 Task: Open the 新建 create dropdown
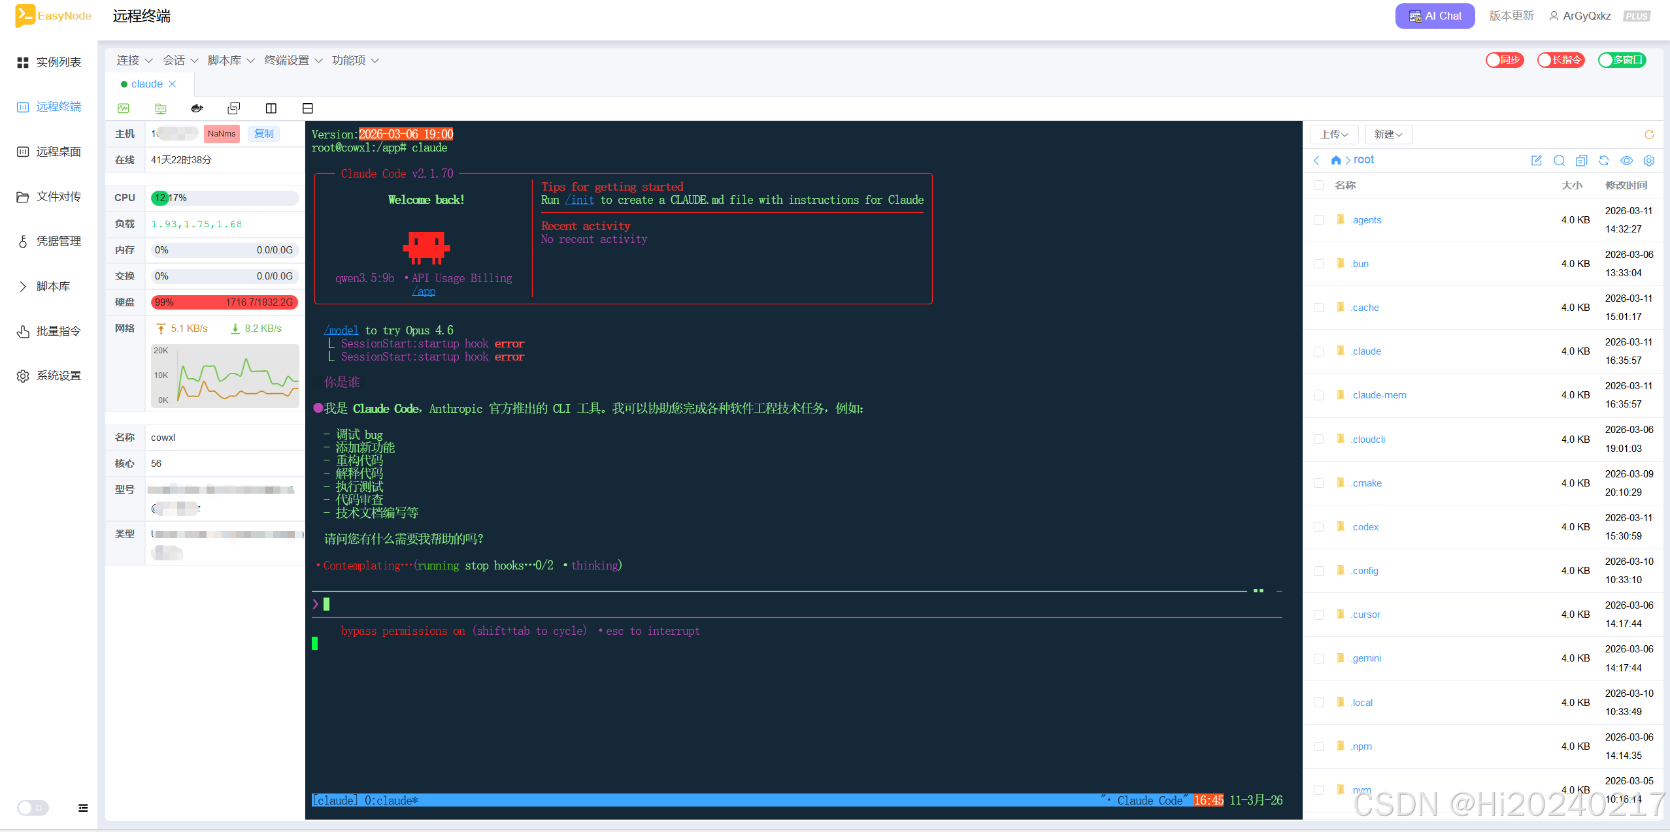point(1388,135)
